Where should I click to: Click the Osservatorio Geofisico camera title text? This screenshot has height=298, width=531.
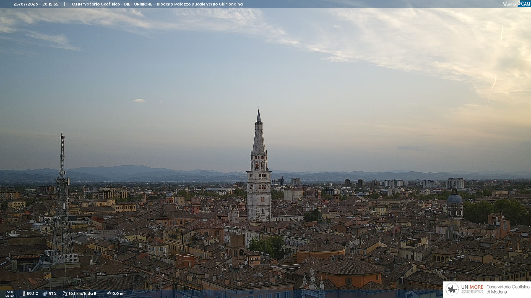tap(157, 4)
